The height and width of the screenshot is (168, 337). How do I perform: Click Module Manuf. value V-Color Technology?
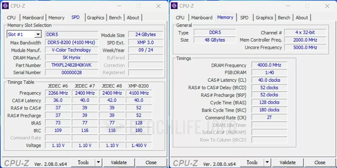pyautogui.click(x=71, y=50)
